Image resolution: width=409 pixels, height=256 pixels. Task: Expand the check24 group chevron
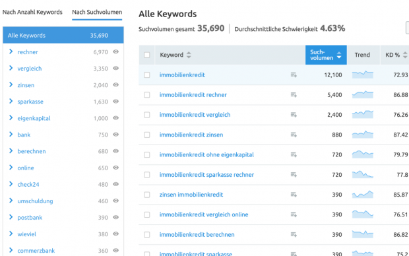[x=11, y=184]
